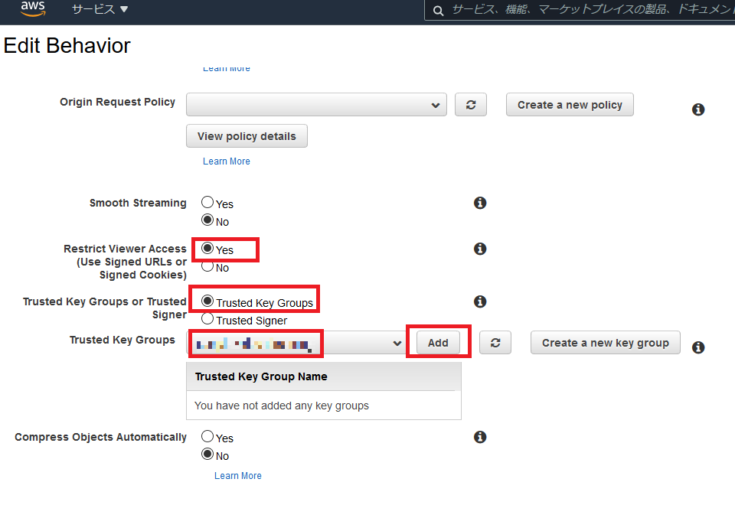This screenshot has width=735, height=505.
Task: Click Create a new policy button
Action: 570,105
